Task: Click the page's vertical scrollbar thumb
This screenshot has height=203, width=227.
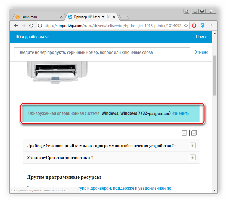Action: point(214,75)
